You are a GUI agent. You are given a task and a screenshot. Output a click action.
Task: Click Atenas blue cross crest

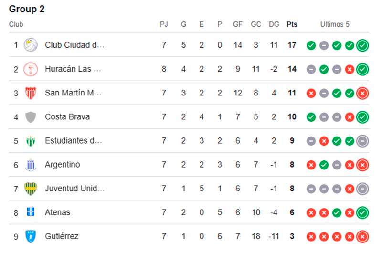pyautogui.click(x=31, y=212)
